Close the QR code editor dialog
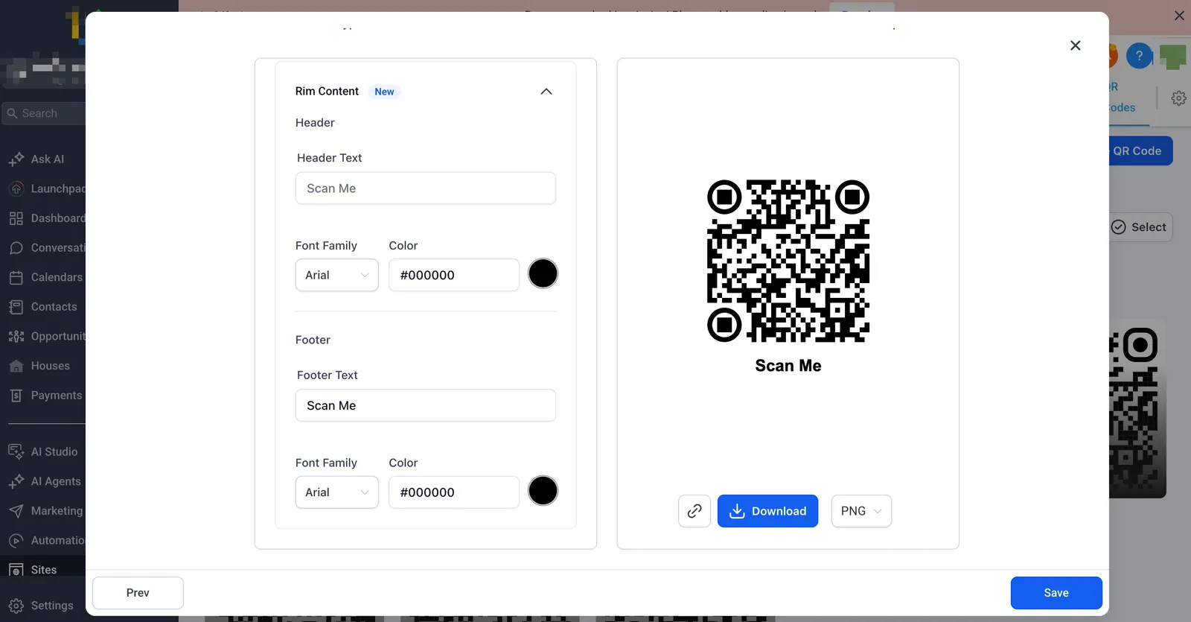1191x622 pixels. (1076, 45)
